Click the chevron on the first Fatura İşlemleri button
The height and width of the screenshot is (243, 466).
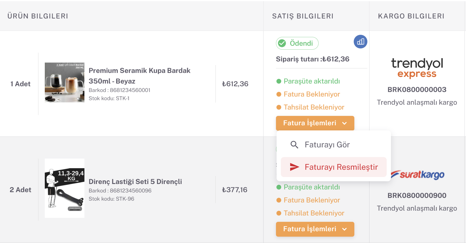(344, 123)
